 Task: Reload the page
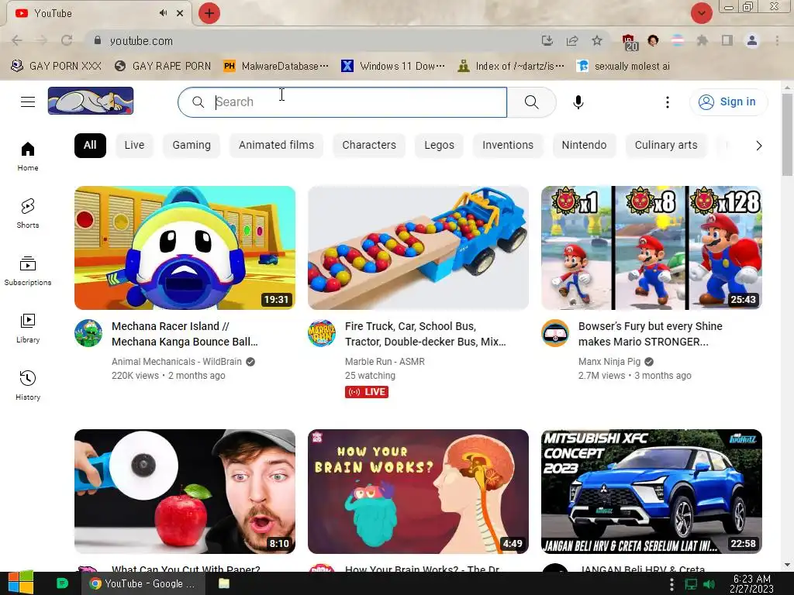point(67,40)
